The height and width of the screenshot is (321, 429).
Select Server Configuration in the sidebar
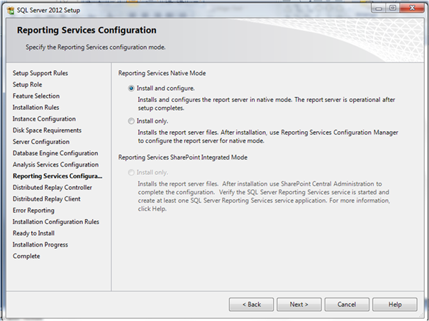(41, 142)
